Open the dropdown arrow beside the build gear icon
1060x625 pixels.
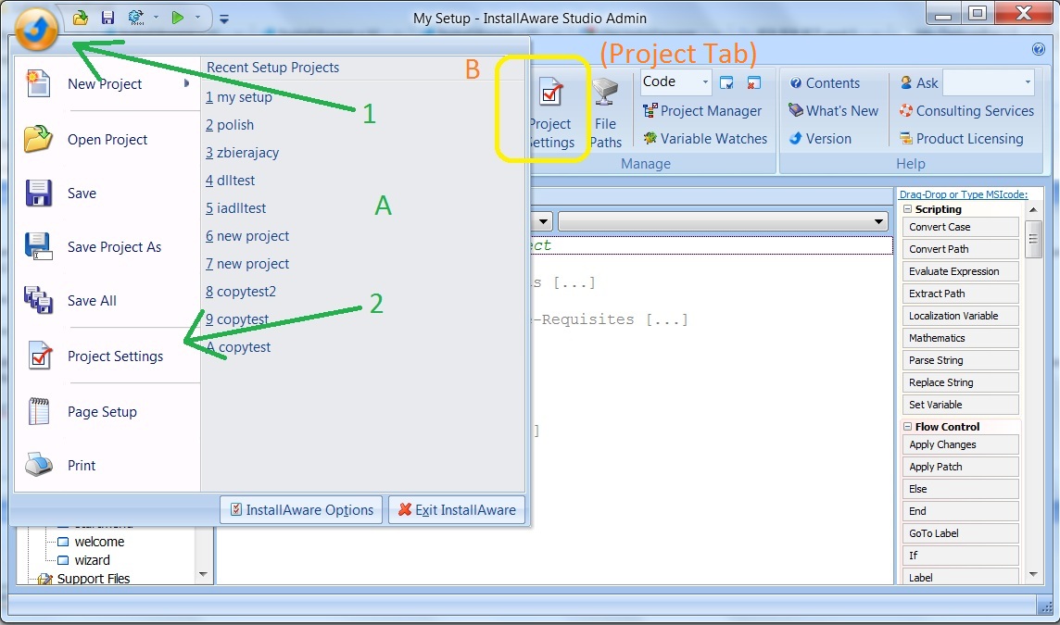(x=156, y=18)
